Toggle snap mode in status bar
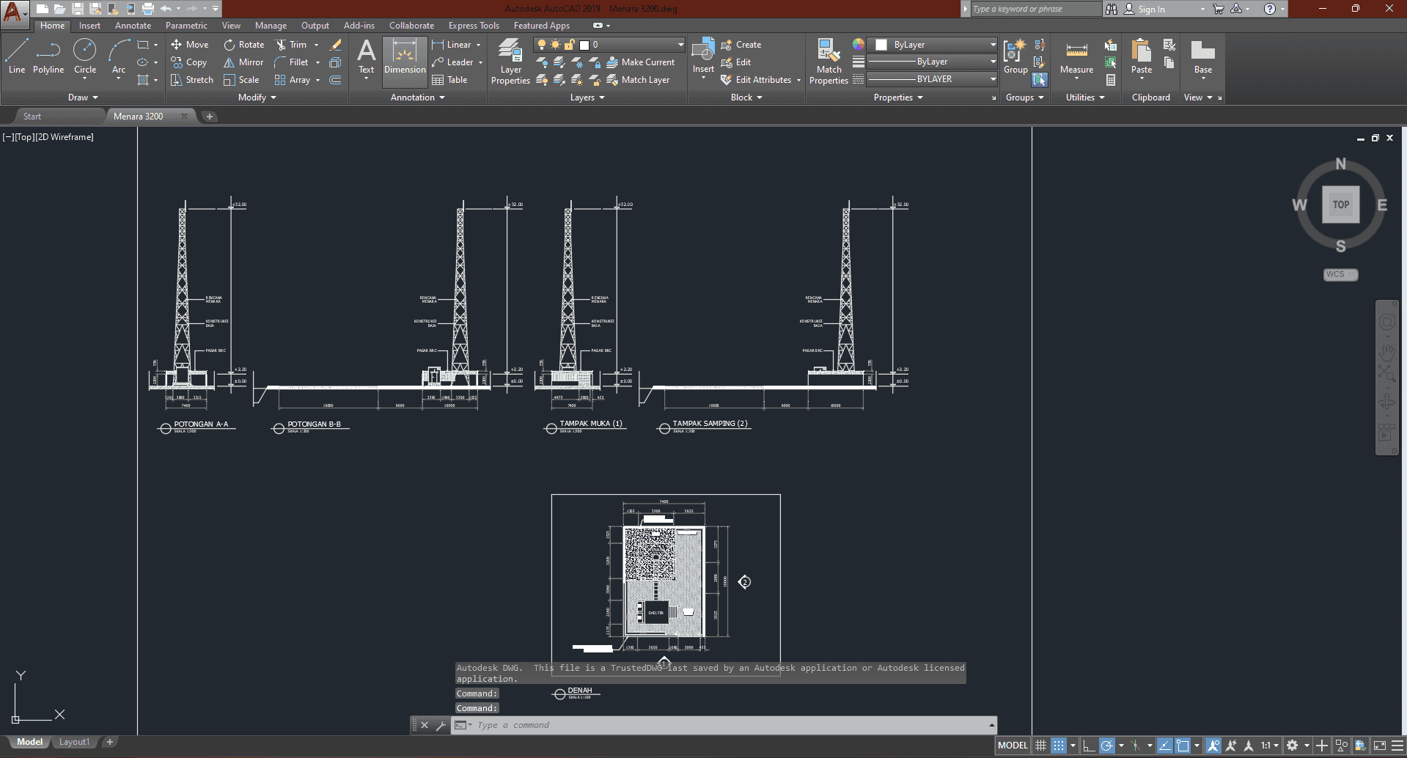This screenshot has height=758, width=1407. click(1059, 746)
